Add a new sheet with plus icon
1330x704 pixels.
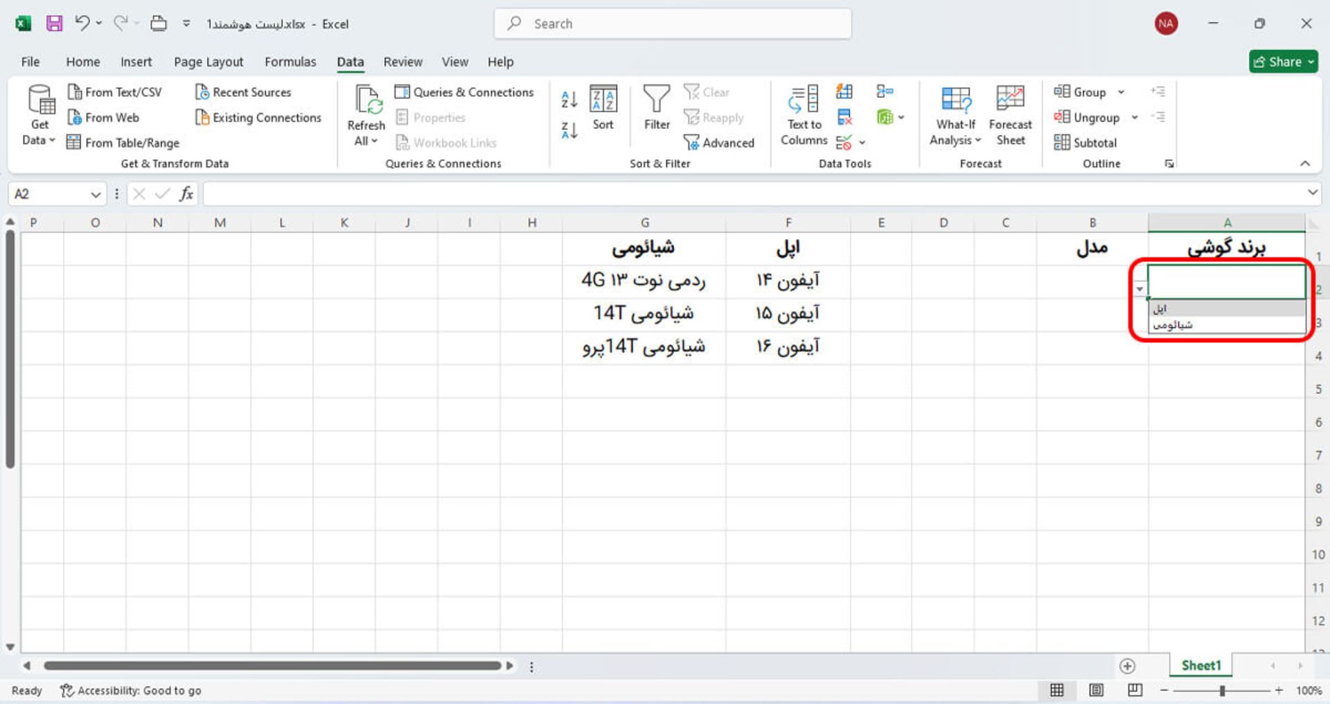click(1127, 666)
